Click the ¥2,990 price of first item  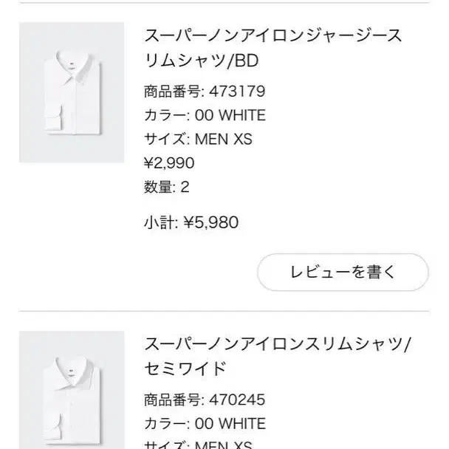(169, 163)
